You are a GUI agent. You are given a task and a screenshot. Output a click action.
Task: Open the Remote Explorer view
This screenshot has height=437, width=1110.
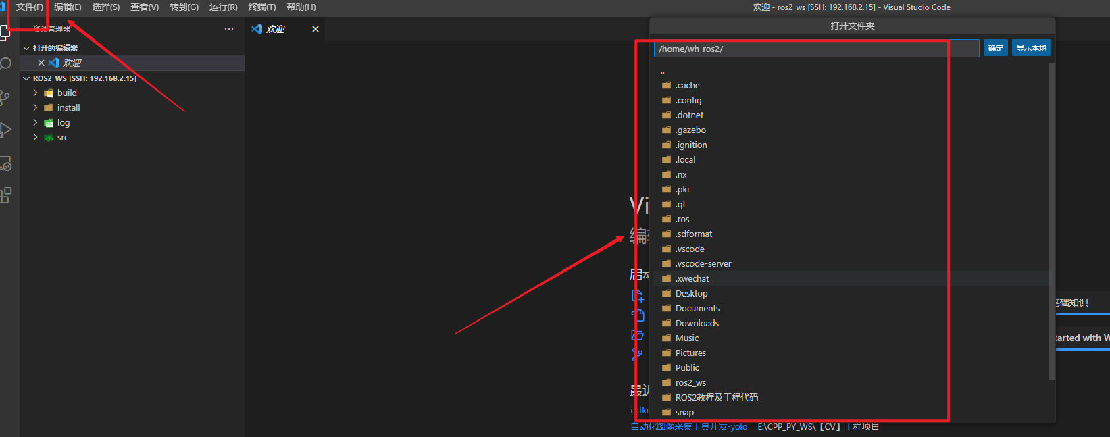(5, 163)
